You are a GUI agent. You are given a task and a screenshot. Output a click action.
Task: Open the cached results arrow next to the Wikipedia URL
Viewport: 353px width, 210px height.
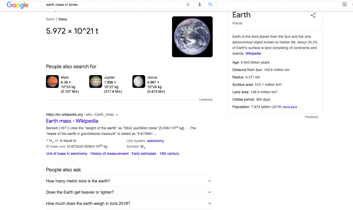click(117, 115)
